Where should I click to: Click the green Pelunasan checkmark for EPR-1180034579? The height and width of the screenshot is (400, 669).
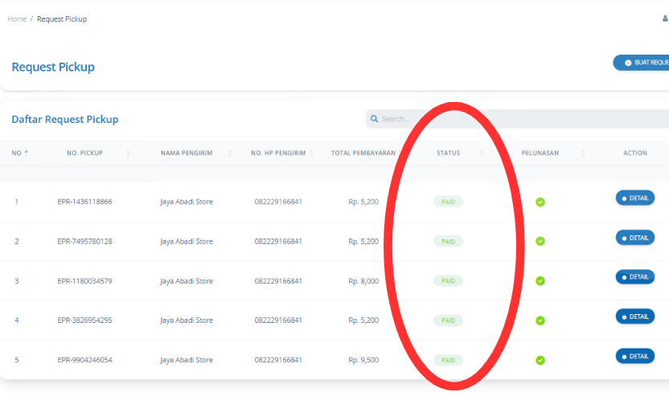tap(540, 281)
